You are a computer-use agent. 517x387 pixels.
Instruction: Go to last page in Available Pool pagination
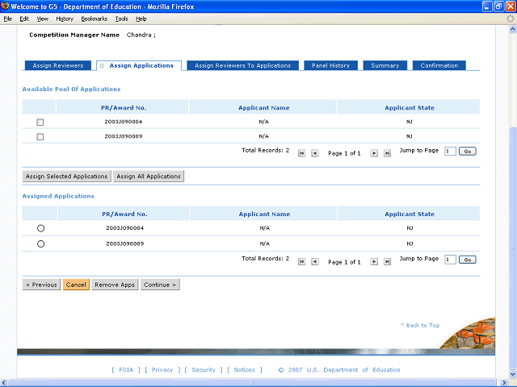(x=387, y=152)
